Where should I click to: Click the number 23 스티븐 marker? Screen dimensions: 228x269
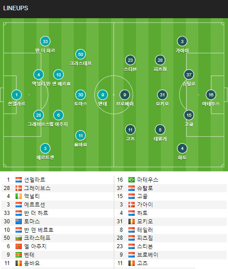(130, 60)
